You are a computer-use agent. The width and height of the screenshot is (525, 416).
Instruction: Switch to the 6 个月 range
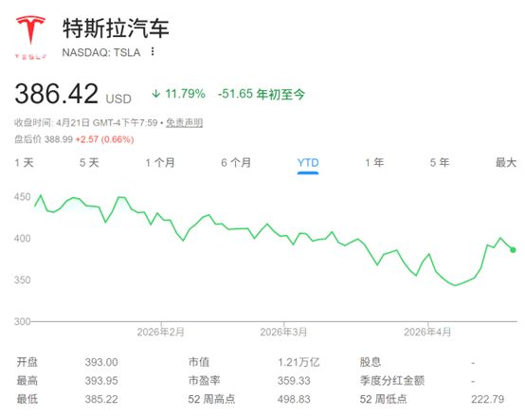(236, 163)
